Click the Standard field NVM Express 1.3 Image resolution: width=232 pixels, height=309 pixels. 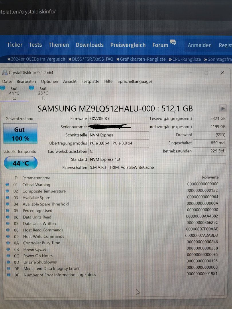157,159
